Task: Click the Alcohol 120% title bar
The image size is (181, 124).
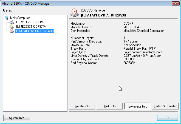Action: [x=82, y=3]
